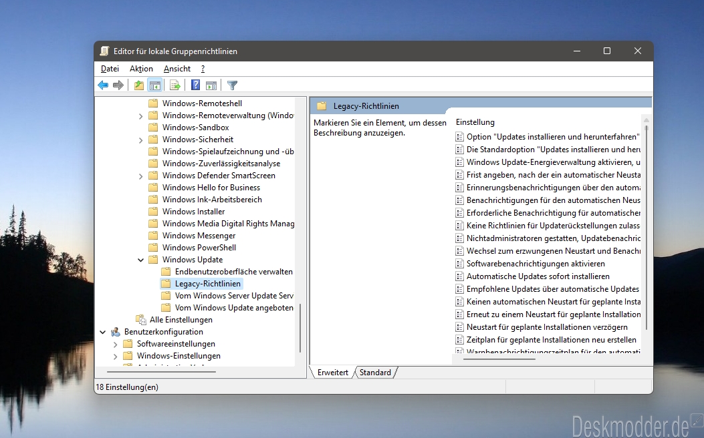
Task: Click the folder icon beside Endbenutzeroberfläche verwalten
Action: click(x=166, y=272)
